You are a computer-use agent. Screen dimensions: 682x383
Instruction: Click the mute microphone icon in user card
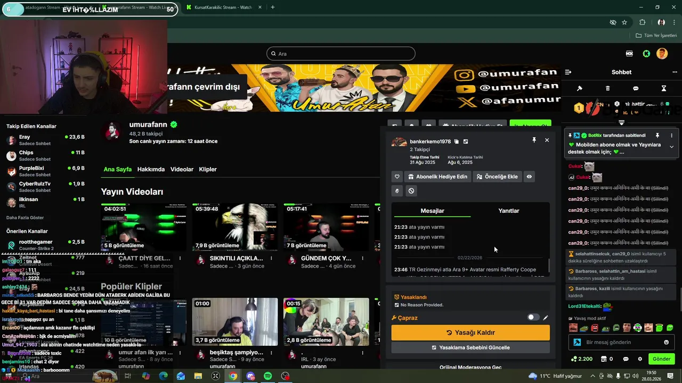coord(397,190)
